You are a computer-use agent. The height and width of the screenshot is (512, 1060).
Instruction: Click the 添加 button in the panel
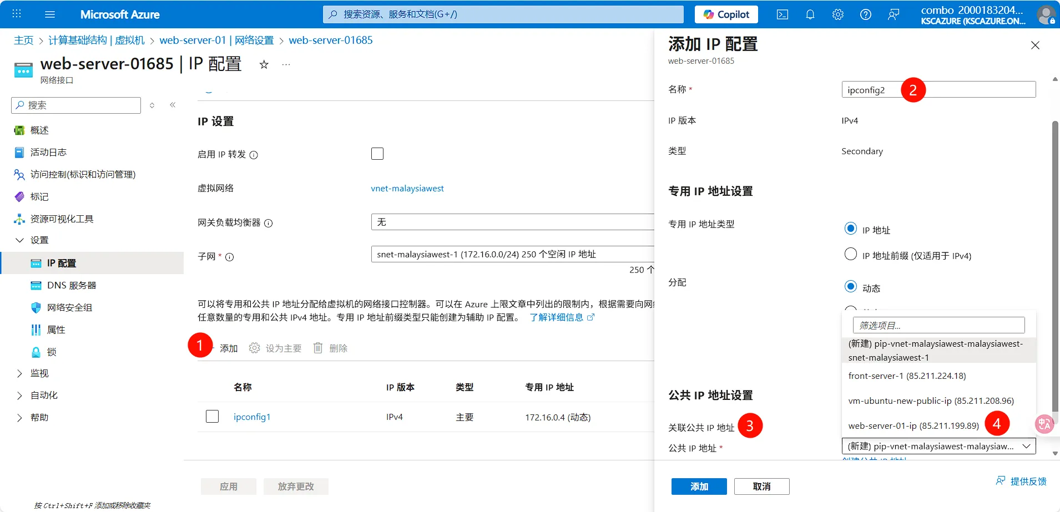click(x=698, y=486)
